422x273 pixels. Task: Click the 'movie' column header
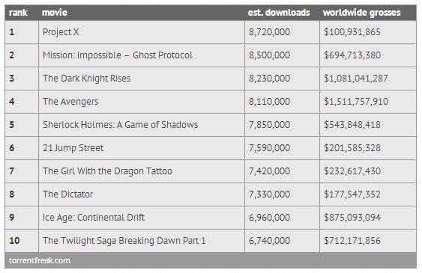55,13
